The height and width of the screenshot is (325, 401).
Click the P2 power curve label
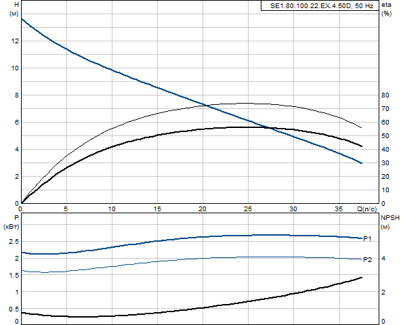click(x=367, y=259)
